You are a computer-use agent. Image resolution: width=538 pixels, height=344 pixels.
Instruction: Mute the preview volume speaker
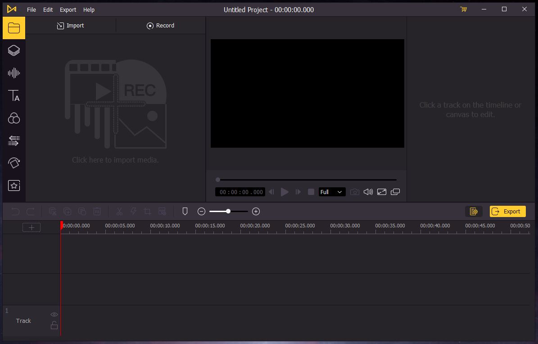click(368, 192)
